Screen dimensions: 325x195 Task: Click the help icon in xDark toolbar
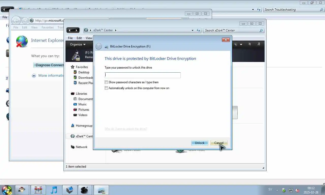point(258,44)
